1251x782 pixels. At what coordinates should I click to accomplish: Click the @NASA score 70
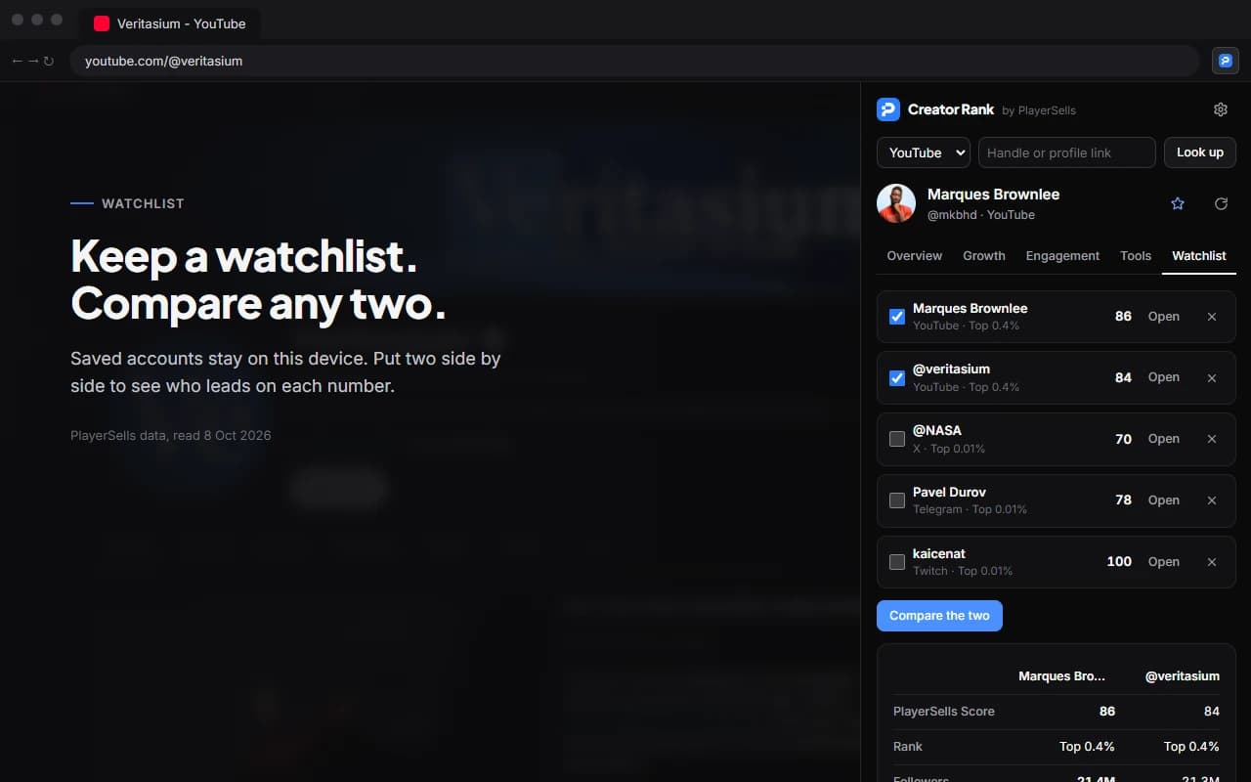pyautogui.click(x=1123, y=439)
